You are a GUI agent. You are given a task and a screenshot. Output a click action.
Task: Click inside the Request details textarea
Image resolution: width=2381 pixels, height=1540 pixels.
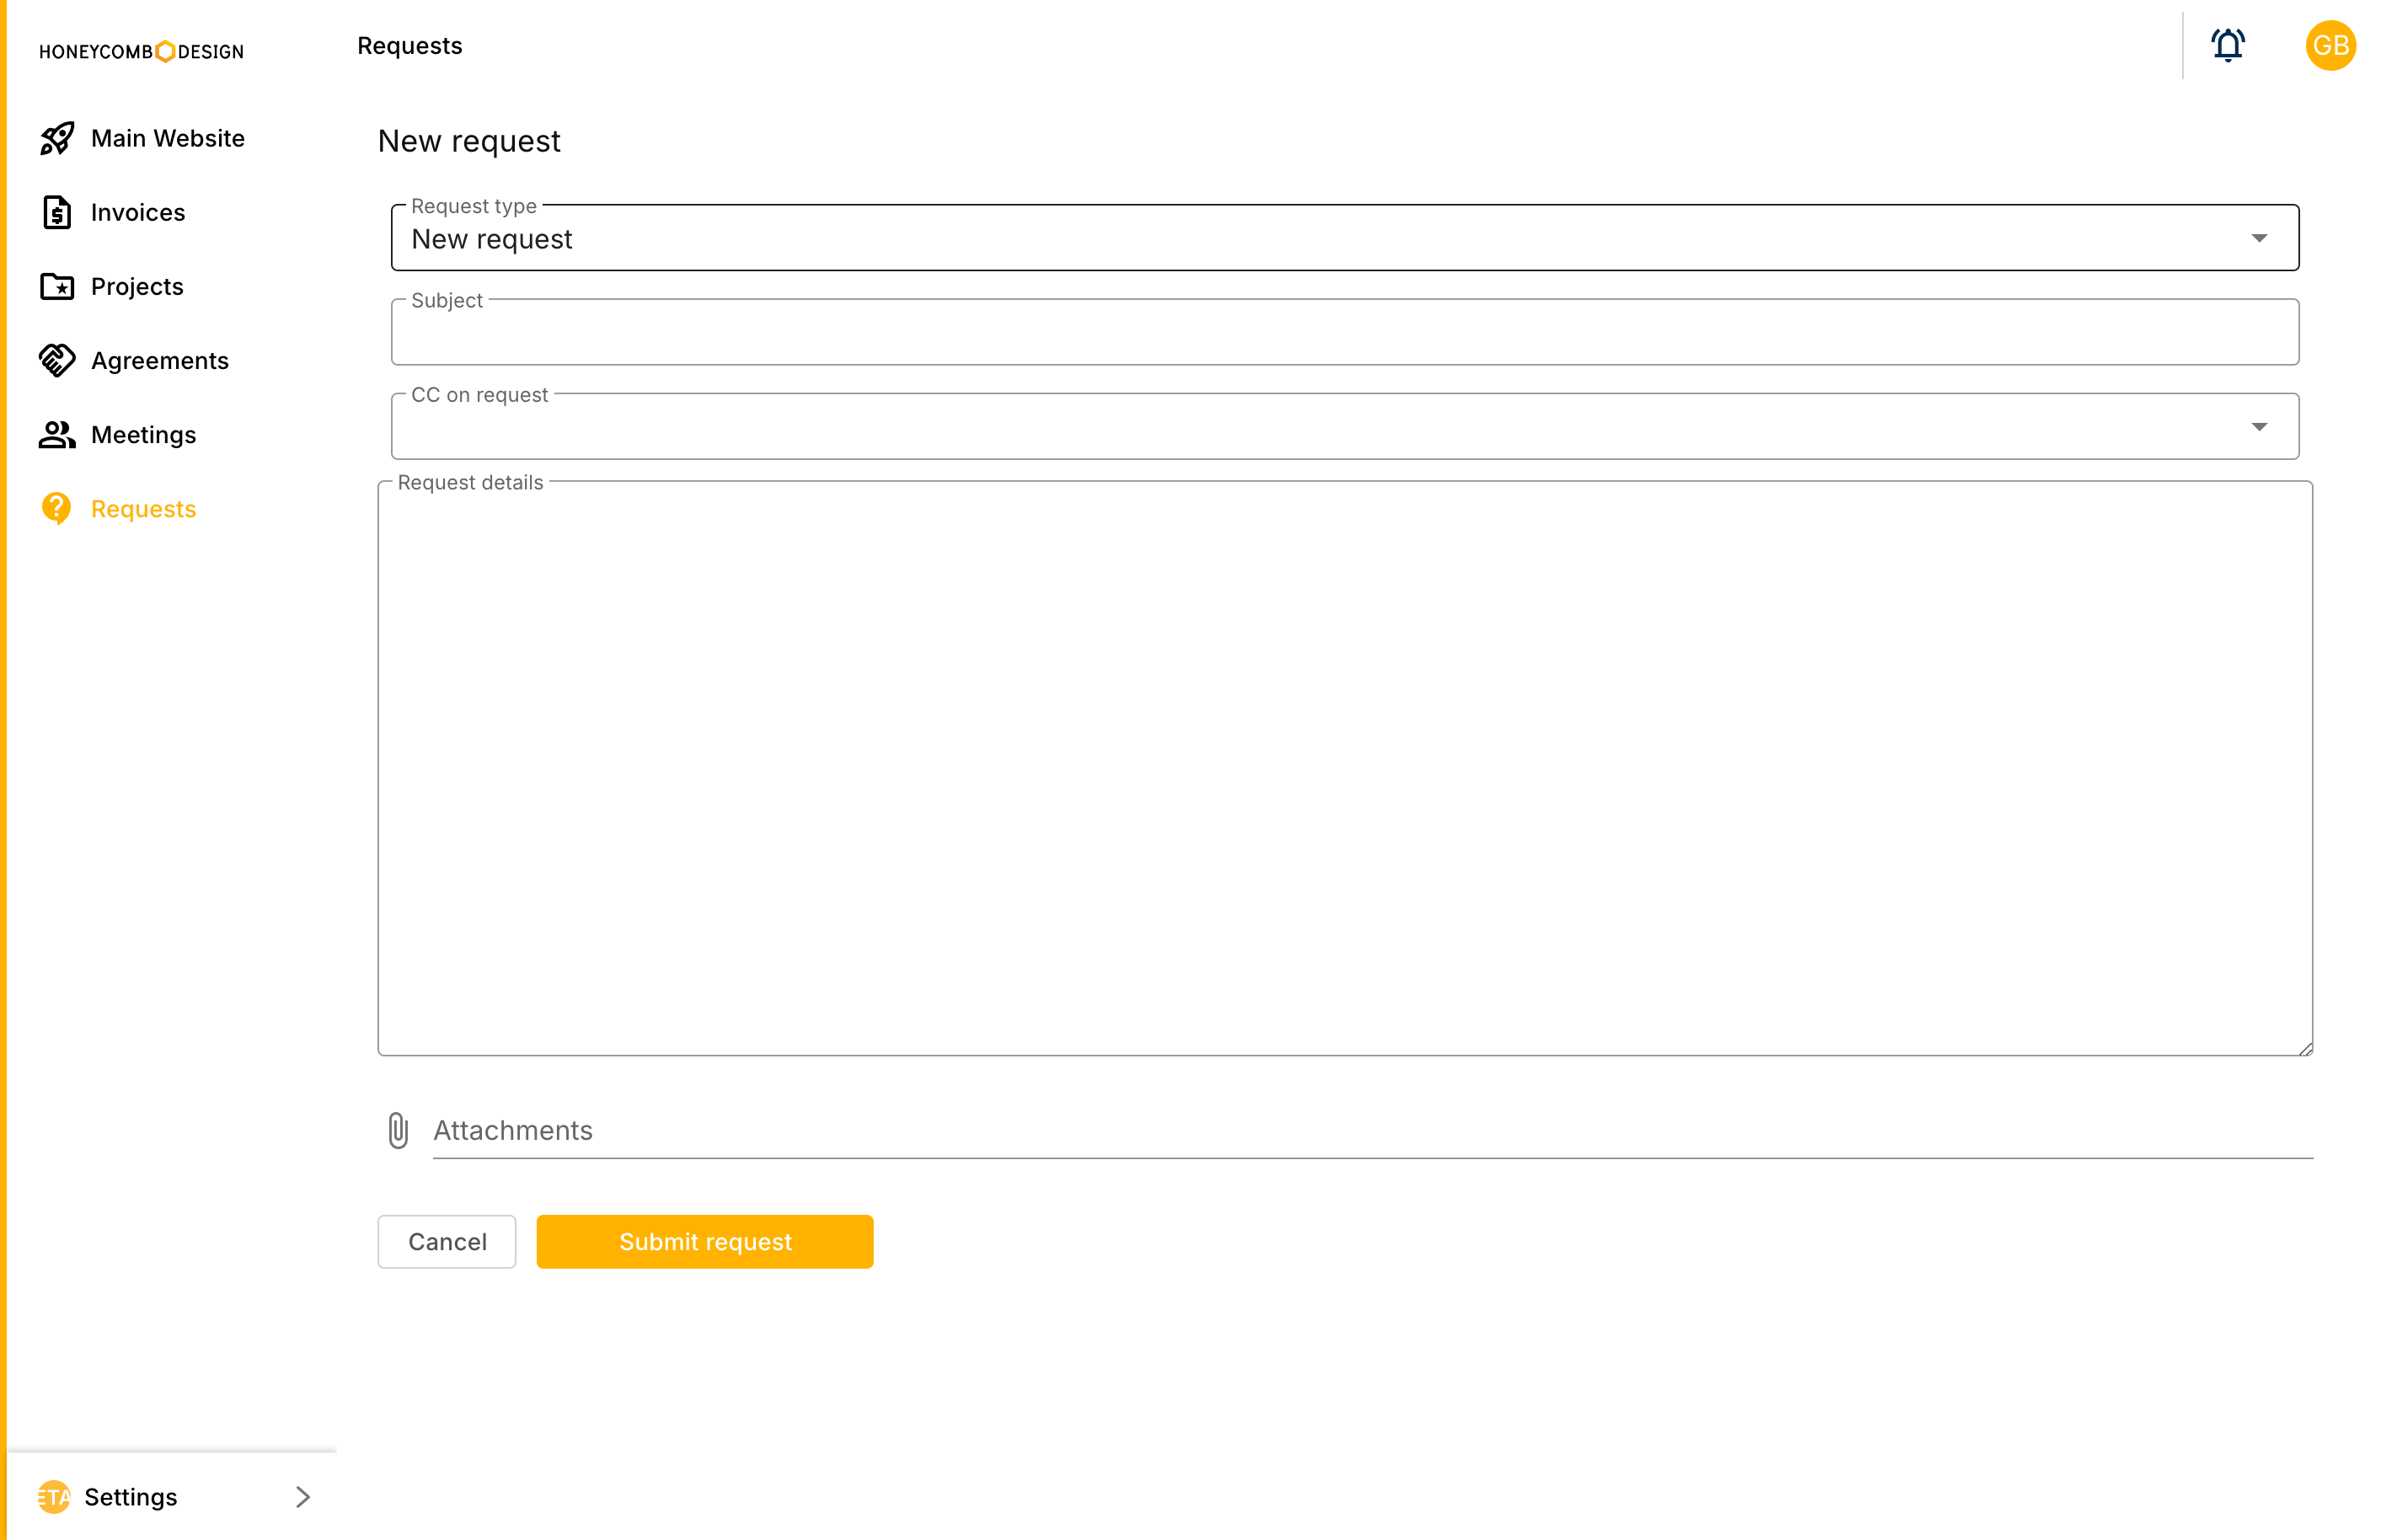[x=1344, y=768]
